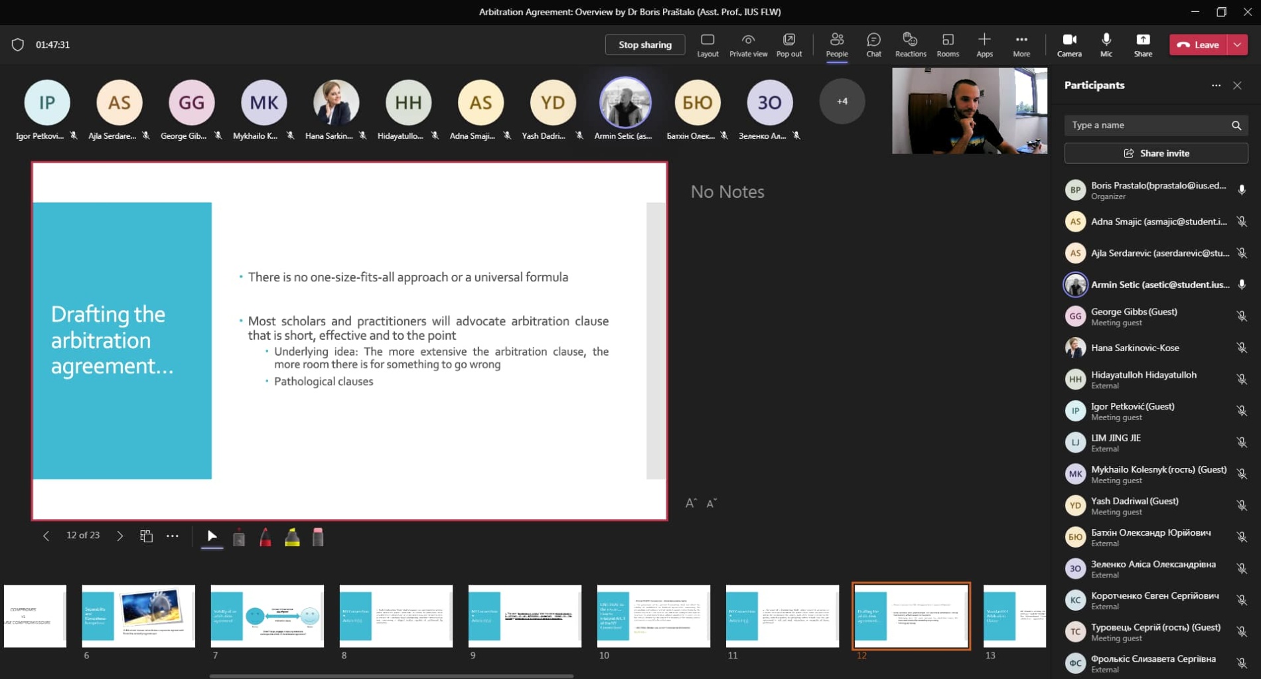Click the Share invite button
The width and height of the screenshot is (1261, 679).
pyautogui.click(x=1155, y=153)
